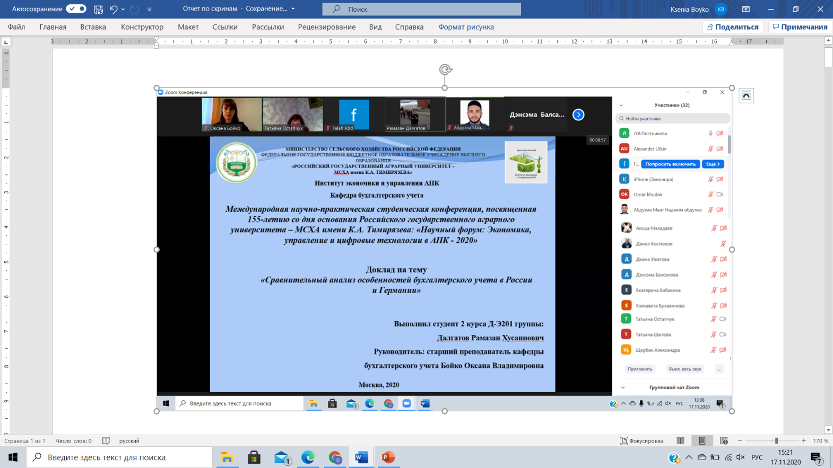Open the undo history dropdown arrow

tap(123, 9)
